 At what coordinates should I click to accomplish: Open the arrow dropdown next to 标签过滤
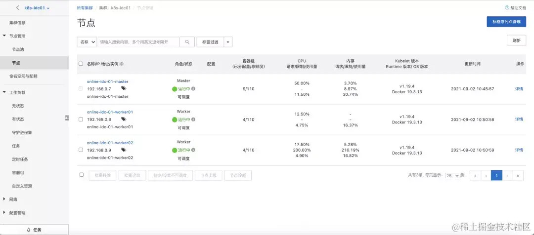pos(228,42)
